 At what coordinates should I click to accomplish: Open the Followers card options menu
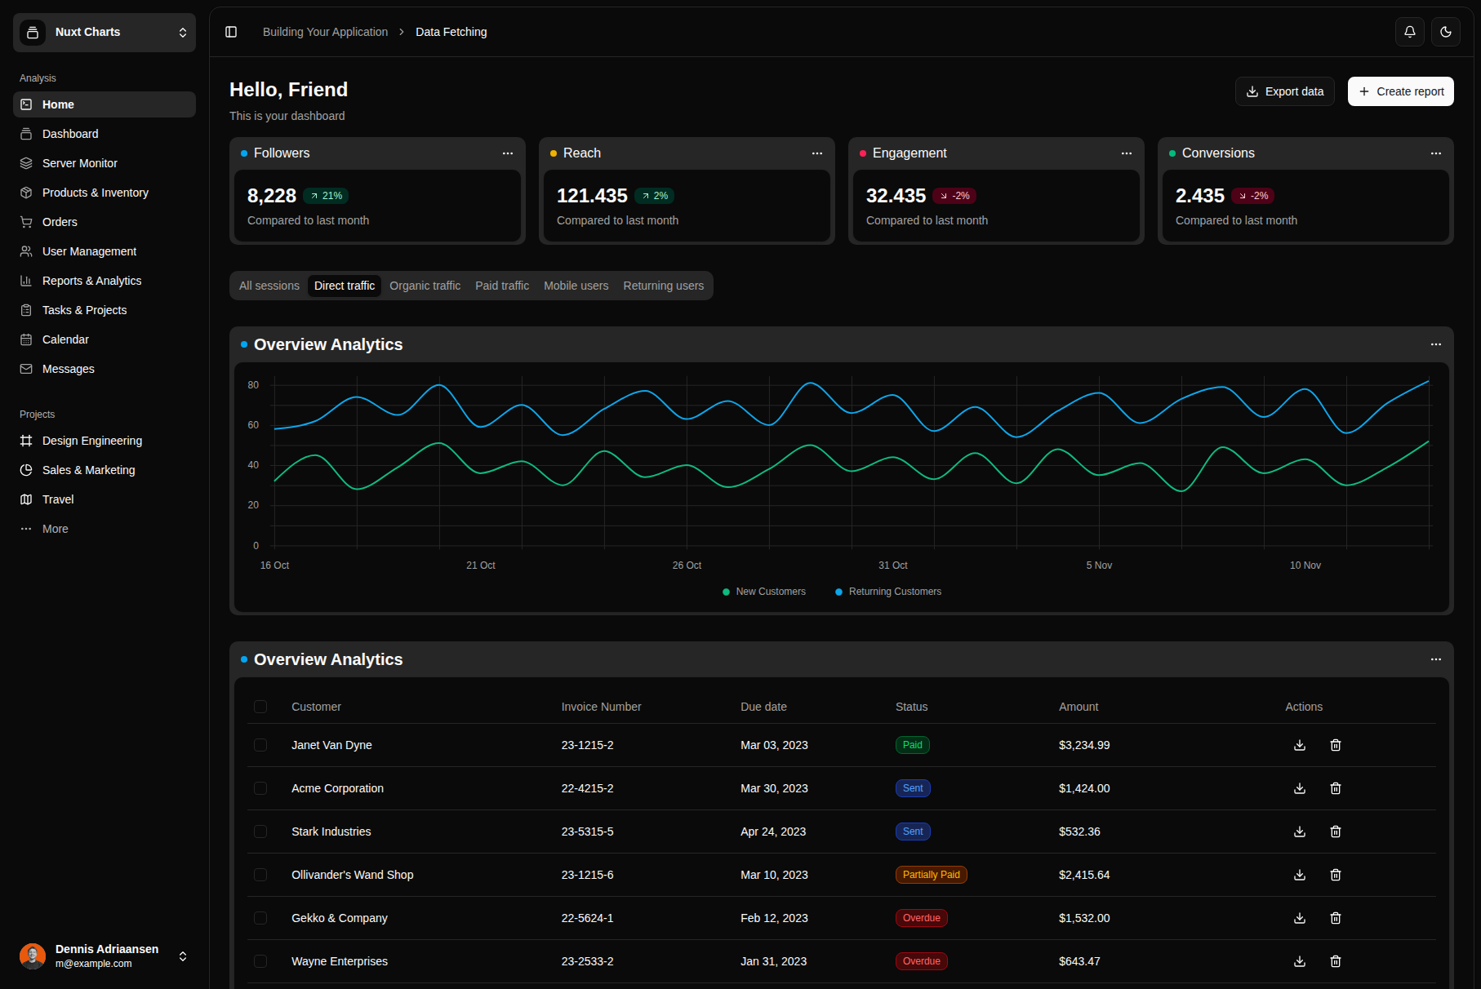pos(508,153)
